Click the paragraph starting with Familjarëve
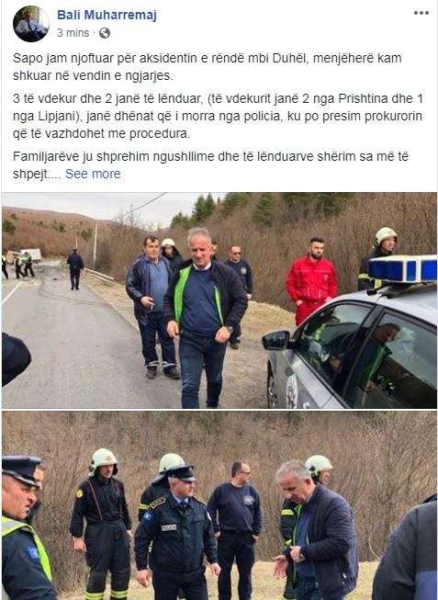Viewport: 438px width, 600px height. coord(211,164)
